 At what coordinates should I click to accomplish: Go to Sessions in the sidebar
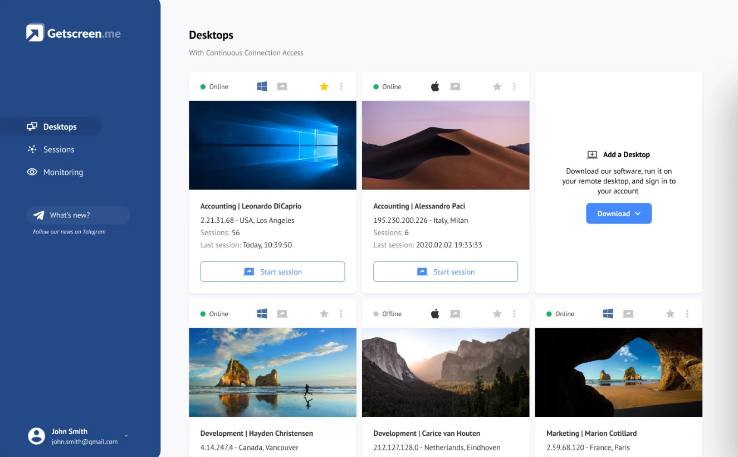click(51, 149)
